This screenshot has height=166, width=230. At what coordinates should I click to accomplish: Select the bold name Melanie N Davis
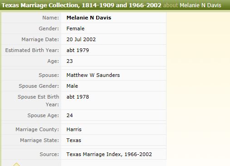pyautogui.click(x=89, y=18)
